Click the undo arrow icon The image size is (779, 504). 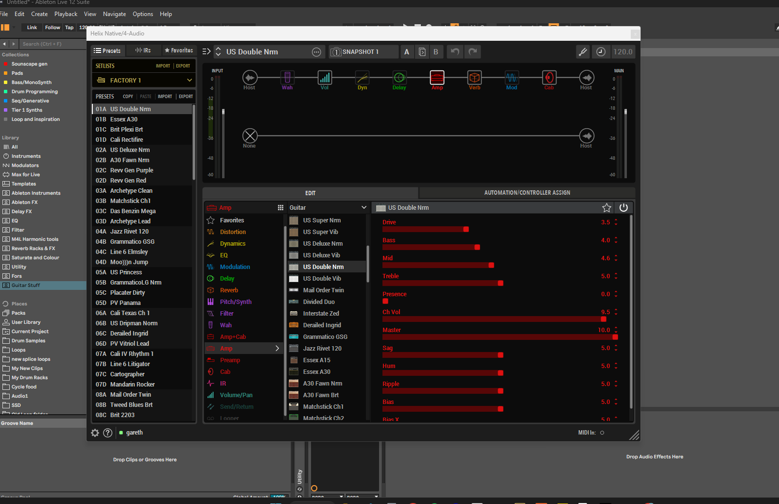click(455, 51)
